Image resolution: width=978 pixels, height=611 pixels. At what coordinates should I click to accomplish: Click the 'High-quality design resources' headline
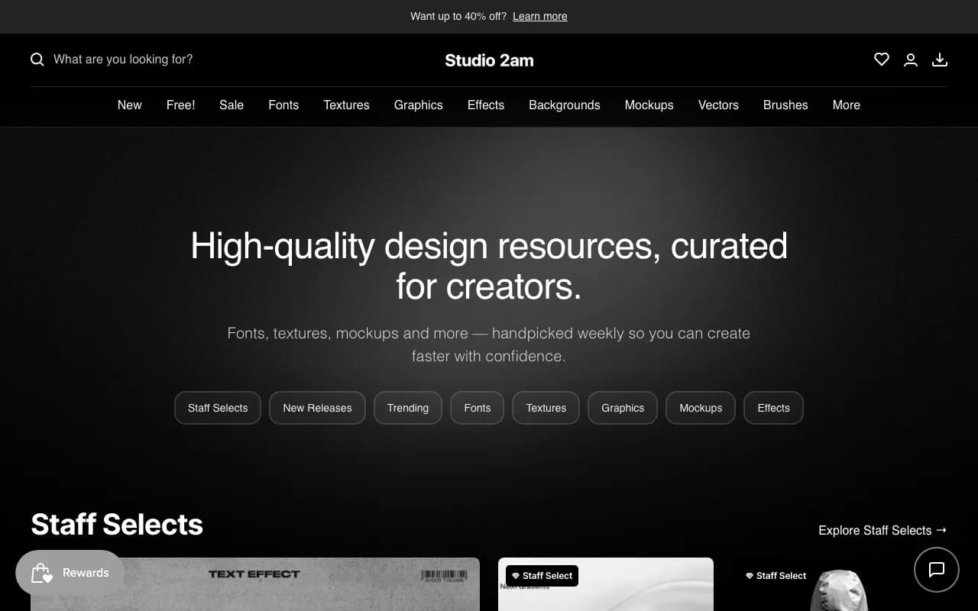pos(489,266)
